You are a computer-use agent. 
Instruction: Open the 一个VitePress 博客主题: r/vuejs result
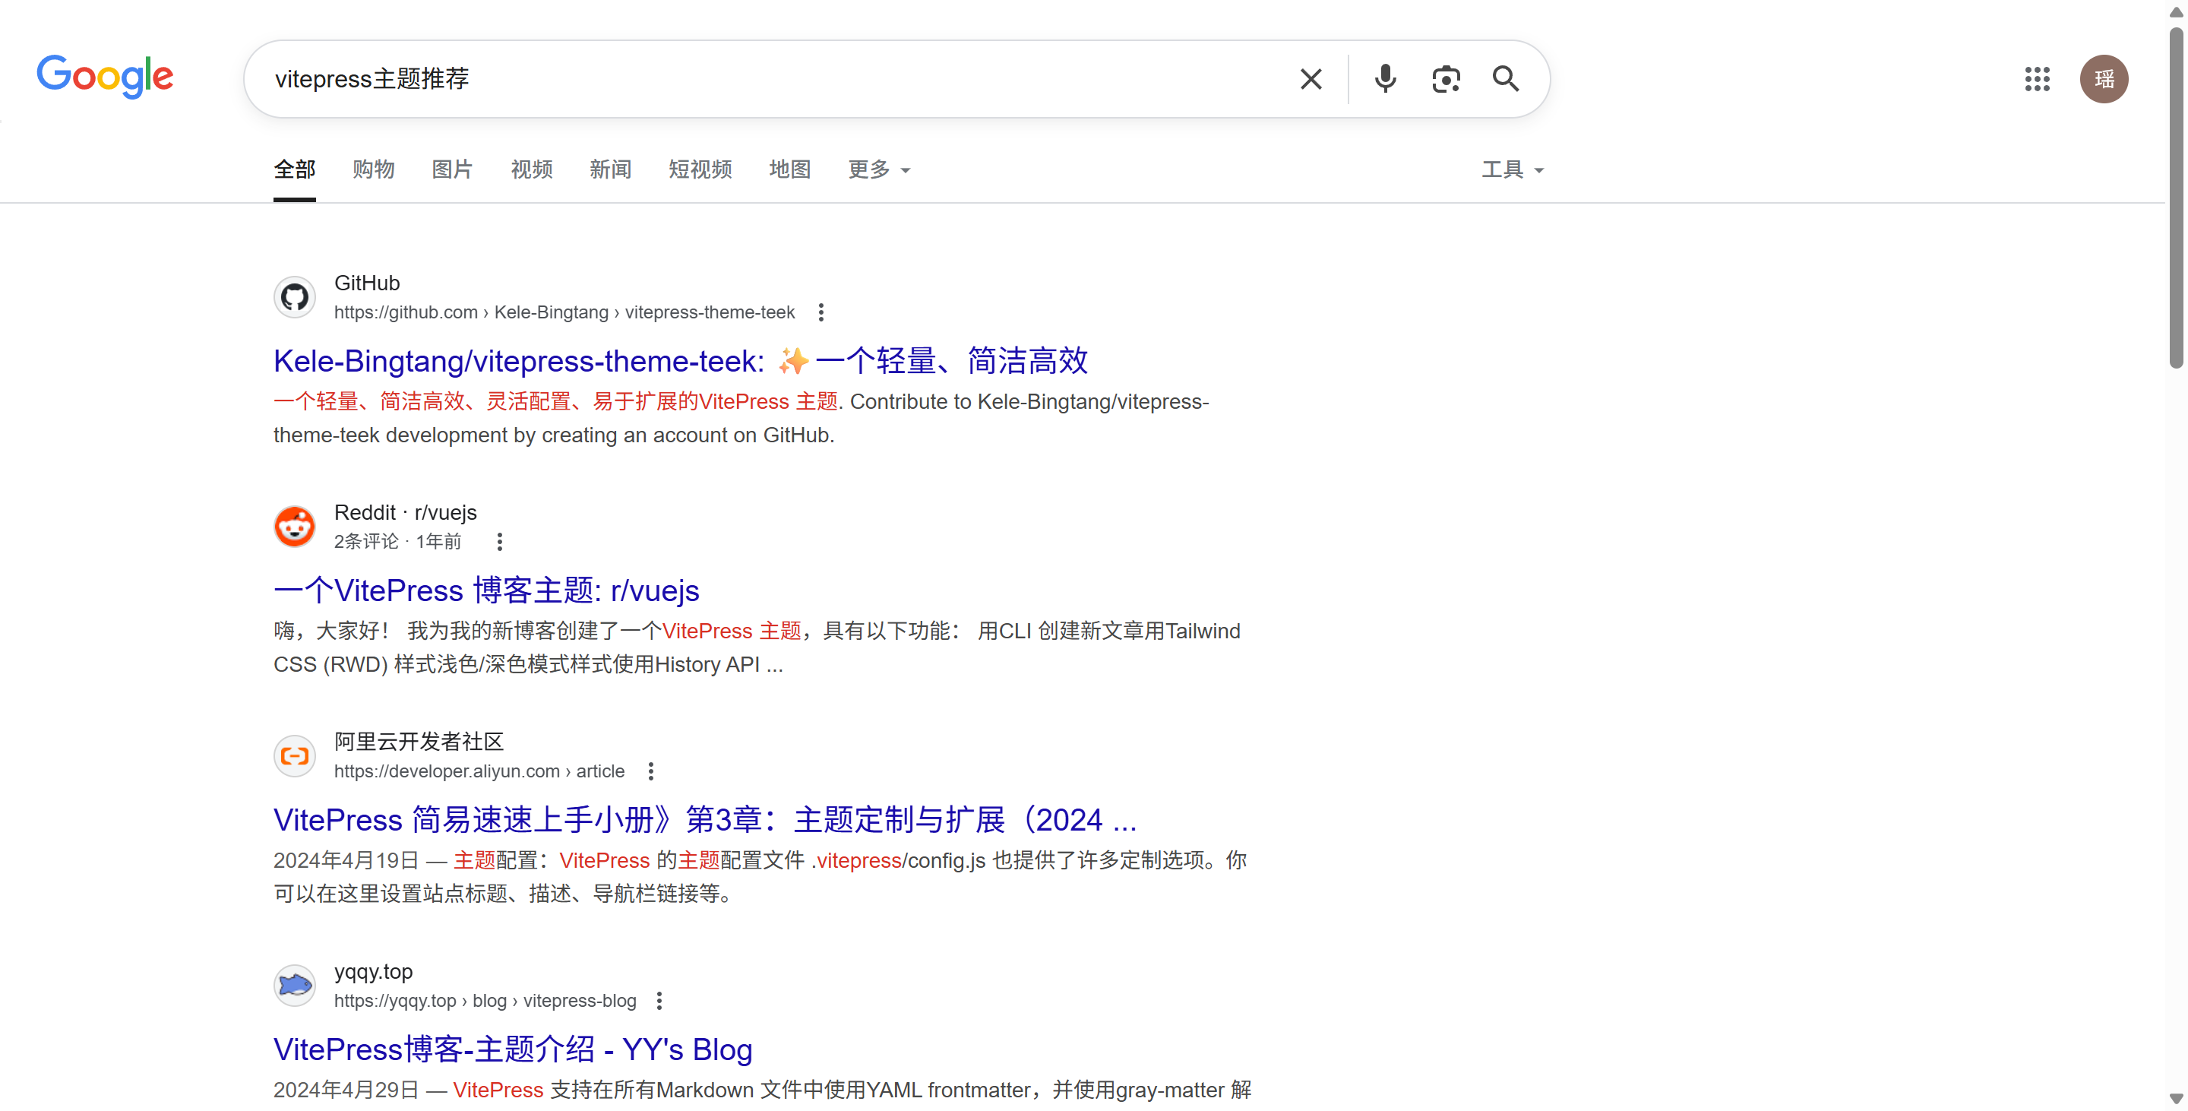tap(487, 590)
